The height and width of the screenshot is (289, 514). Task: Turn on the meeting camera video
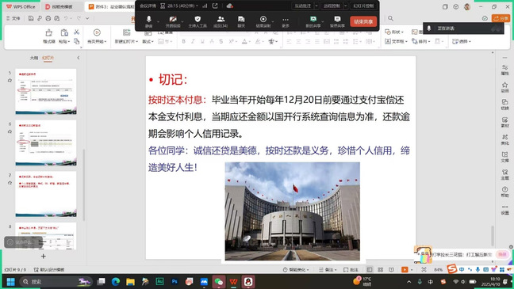(173, 21)
